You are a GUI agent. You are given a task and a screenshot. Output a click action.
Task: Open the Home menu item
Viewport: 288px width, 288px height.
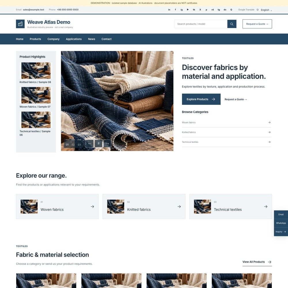point(20,39)
